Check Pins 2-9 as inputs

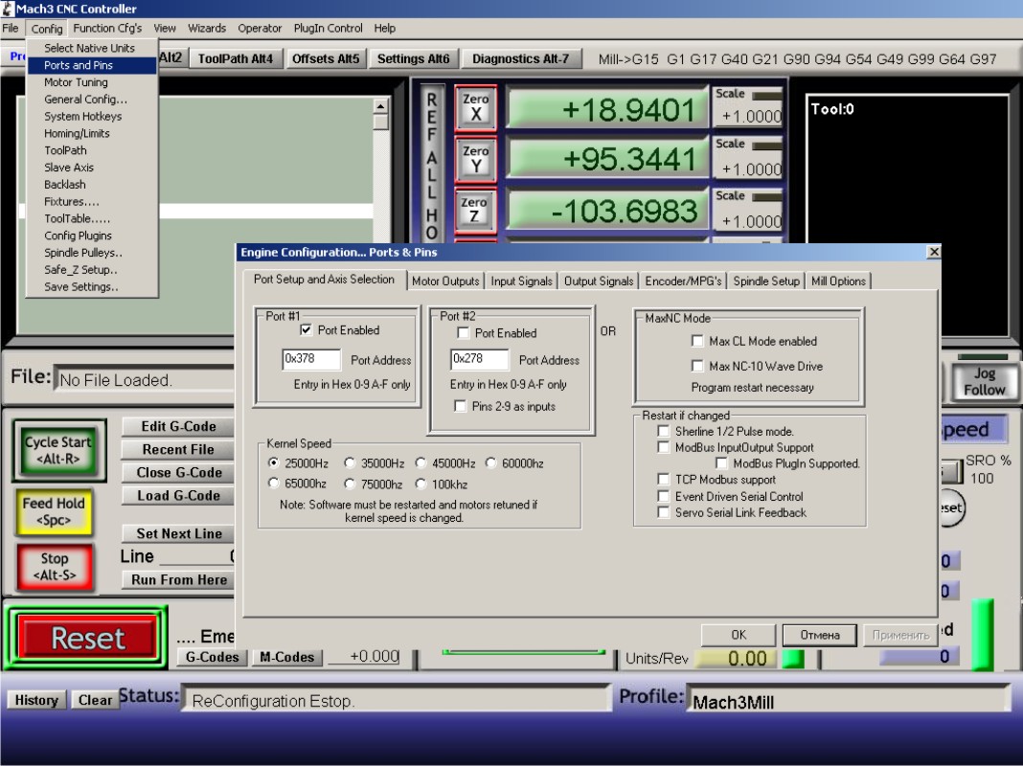460,407
